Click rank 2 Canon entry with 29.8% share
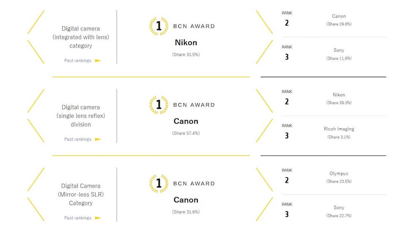The height and width of the screenshot is (230, 412). 339,16
